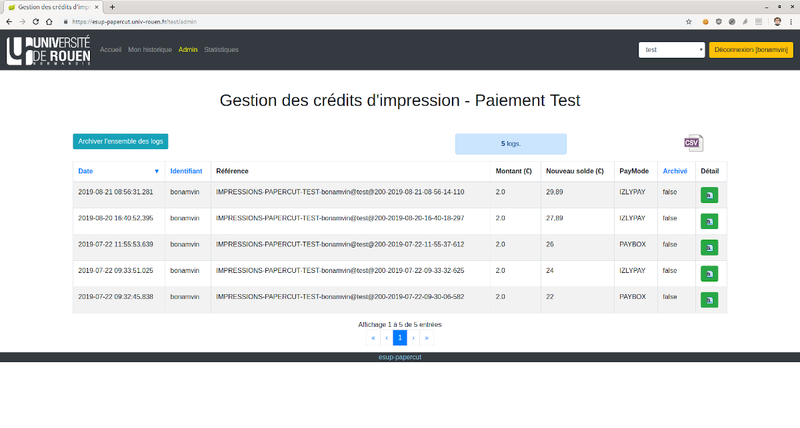
Task: Go to Mon historique page
Action: tap(150, 50)
